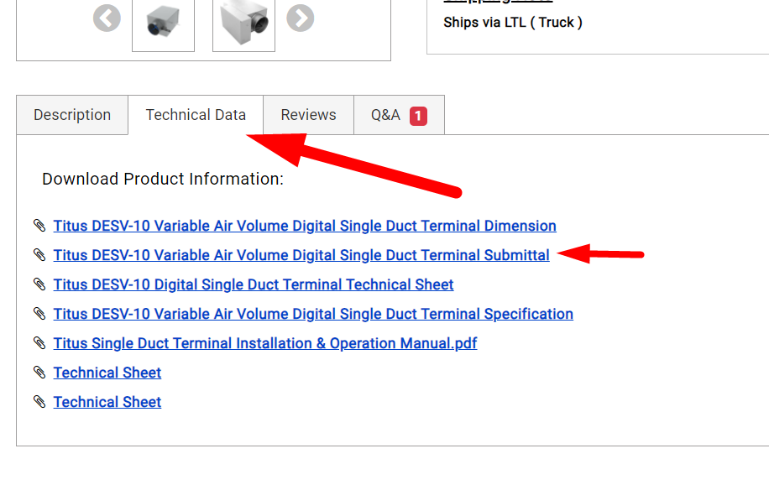
Task: Open the DESV-10 Terminal Dimension document link
Action: [304, 226]
